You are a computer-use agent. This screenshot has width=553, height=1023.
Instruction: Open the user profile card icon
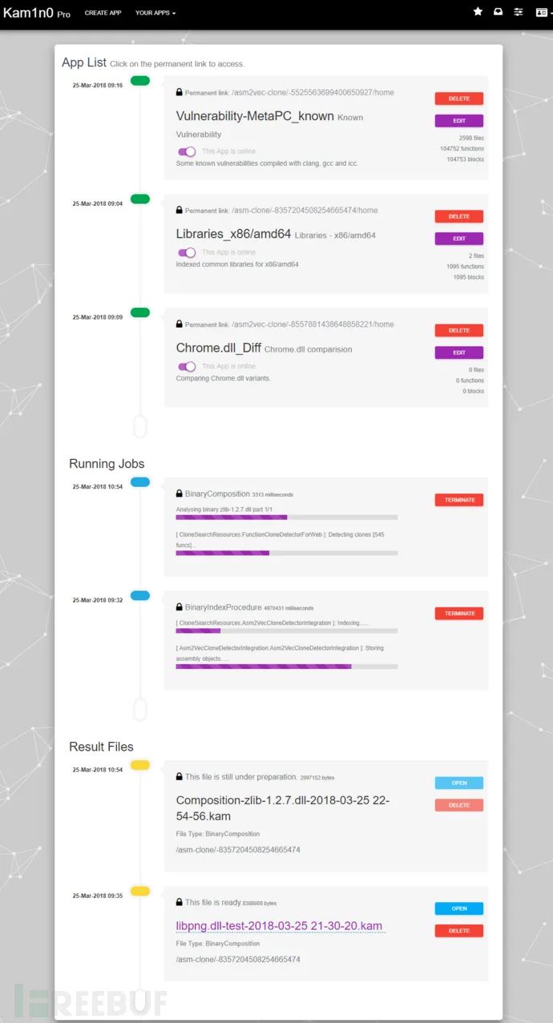click(x=541, y=12)
